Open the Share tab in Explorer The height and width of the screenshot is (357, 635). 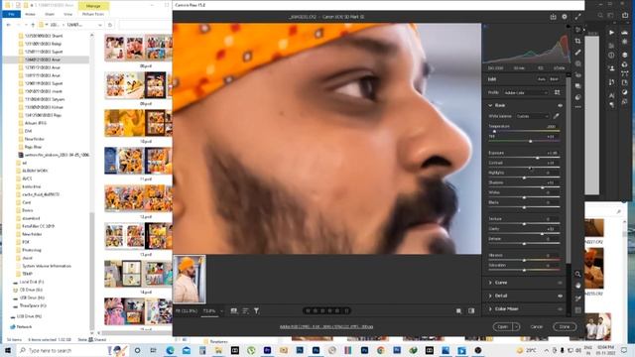coord(50,14)
